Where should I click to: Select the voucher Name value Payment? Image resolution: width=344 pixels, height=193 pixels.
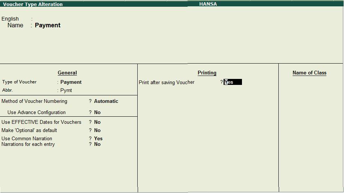point(48,25)
